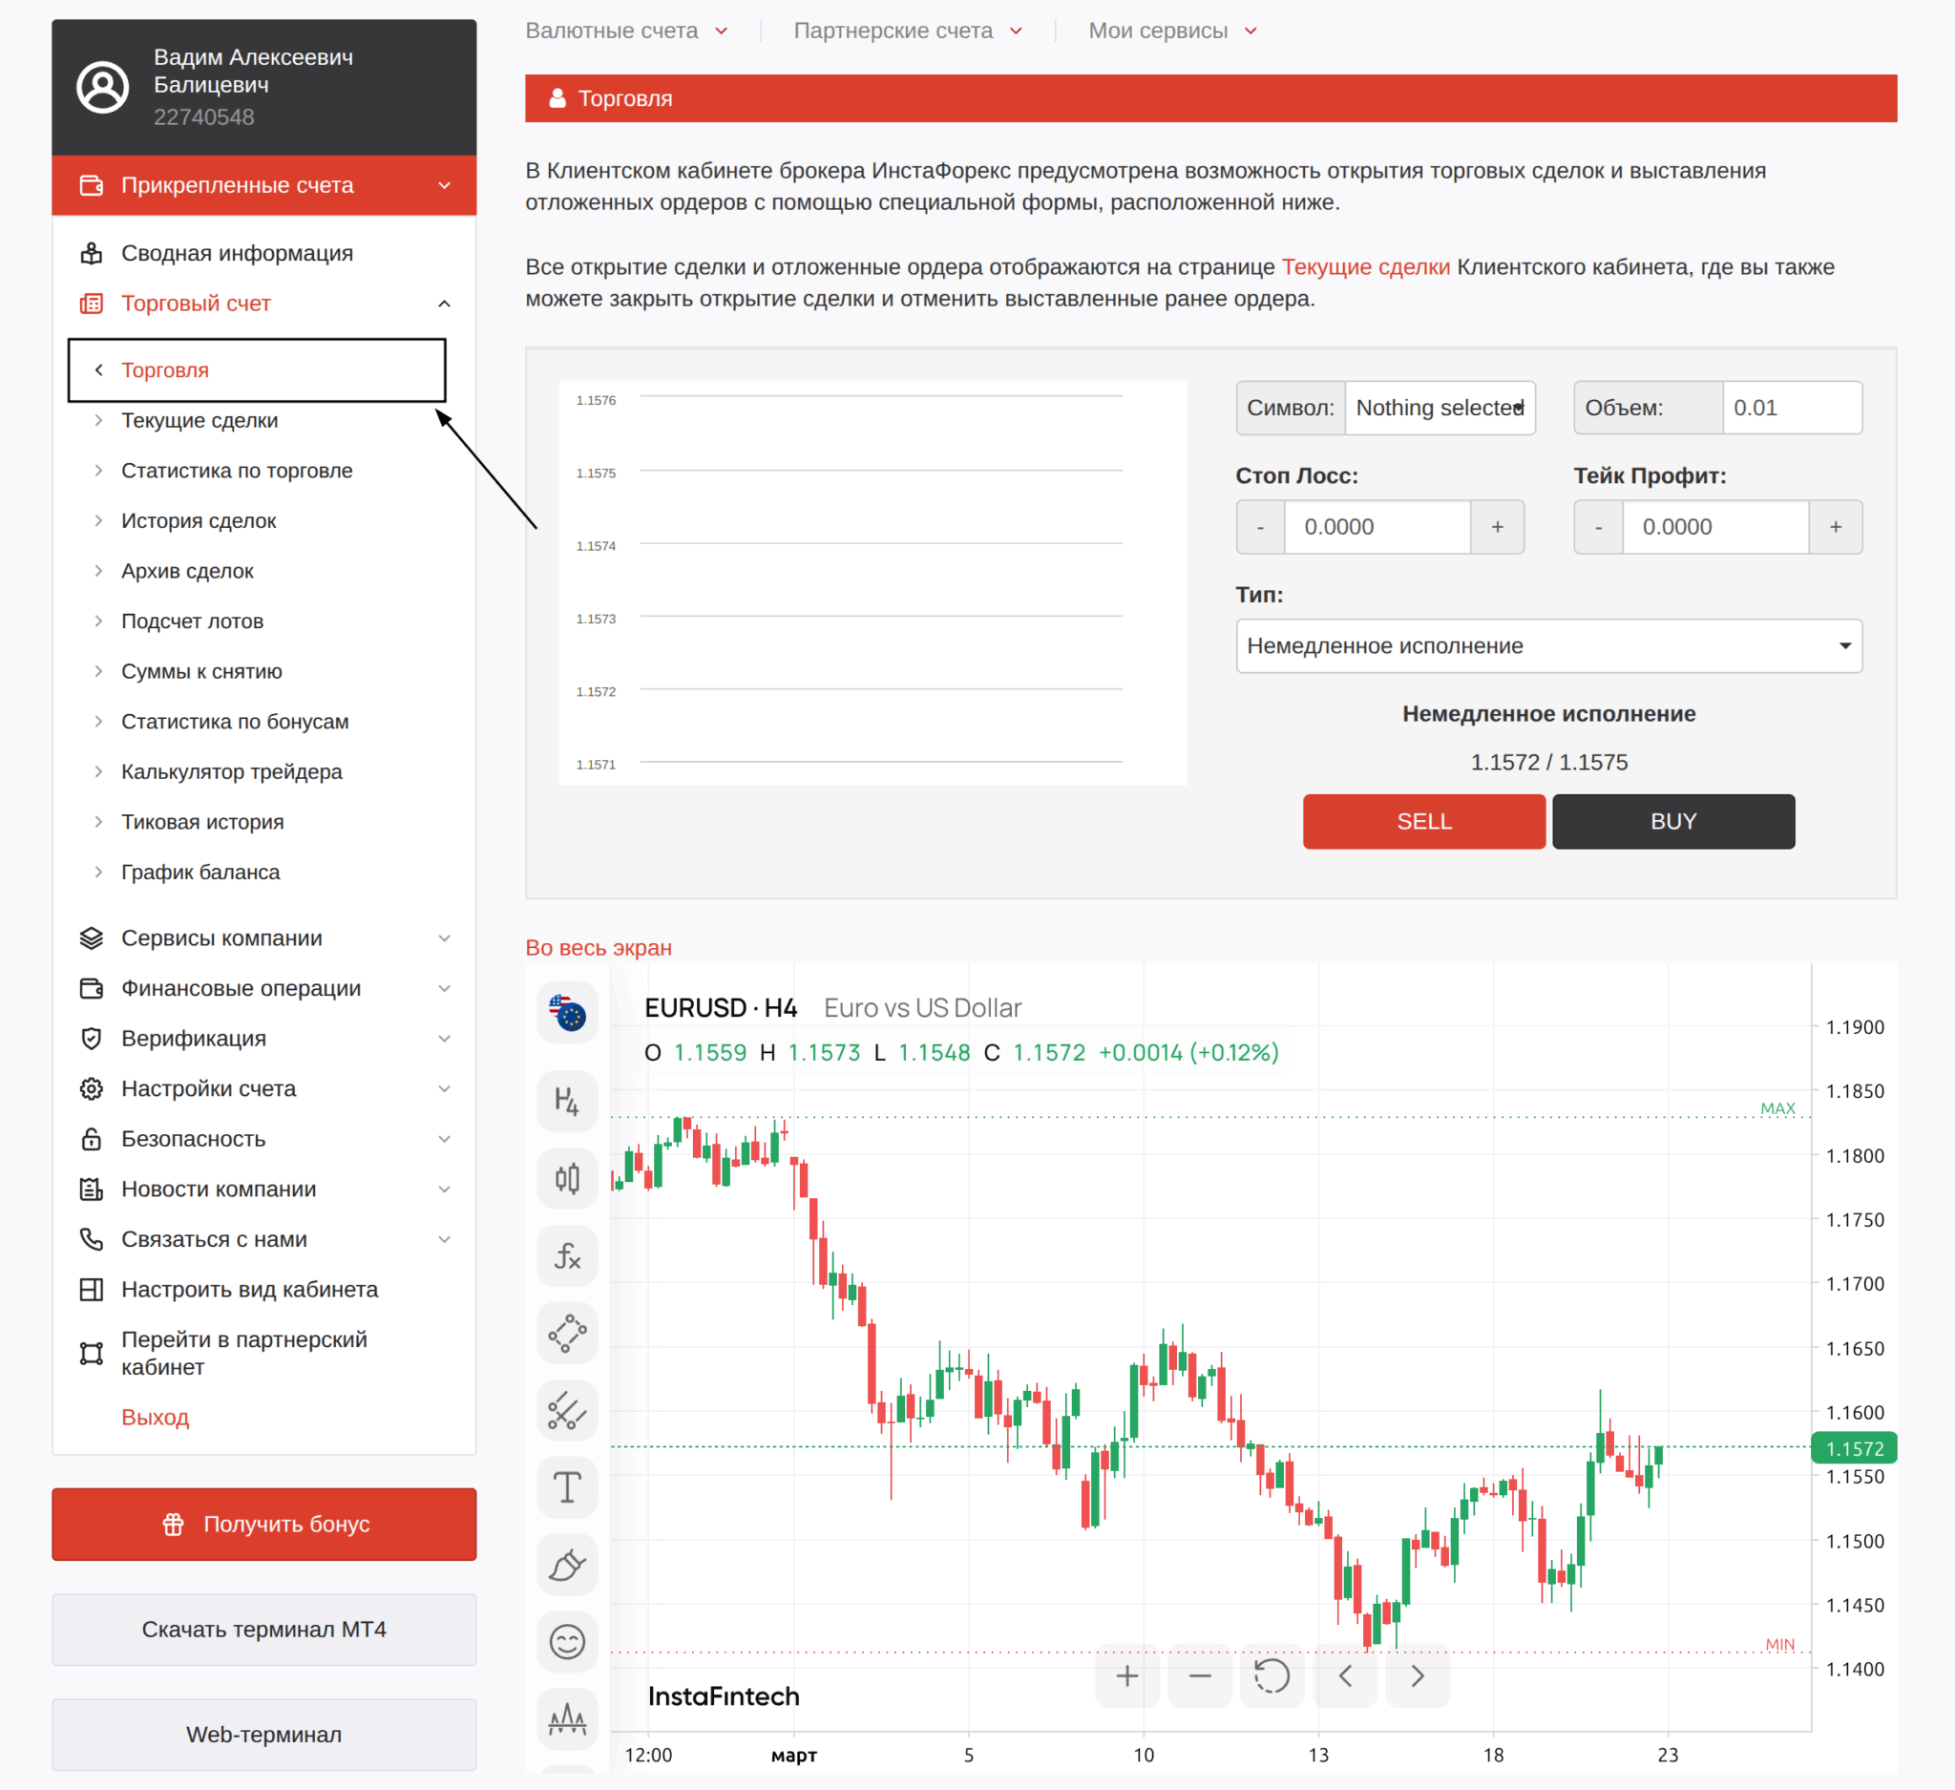The image size is (1955, 1790).
Task: Click the candlestick chart type icon
Action: tap(566, 1178)
